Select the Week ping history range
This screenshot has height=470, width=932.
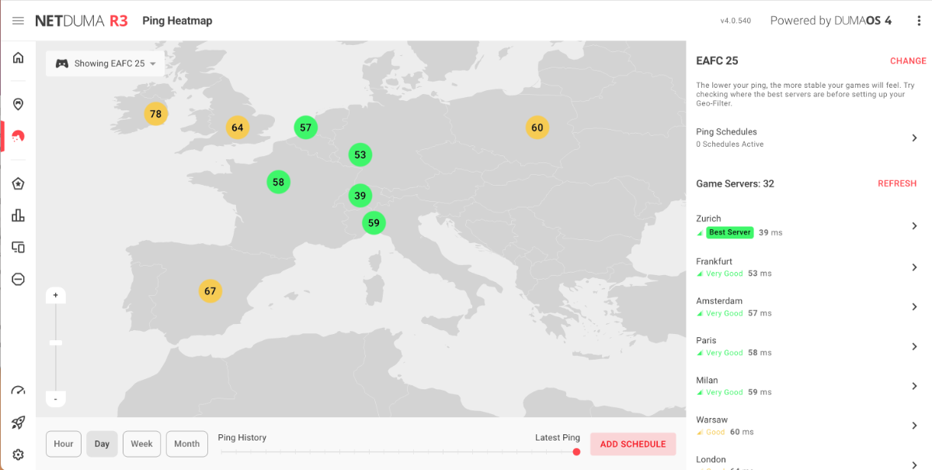click(x=141, y=444)
